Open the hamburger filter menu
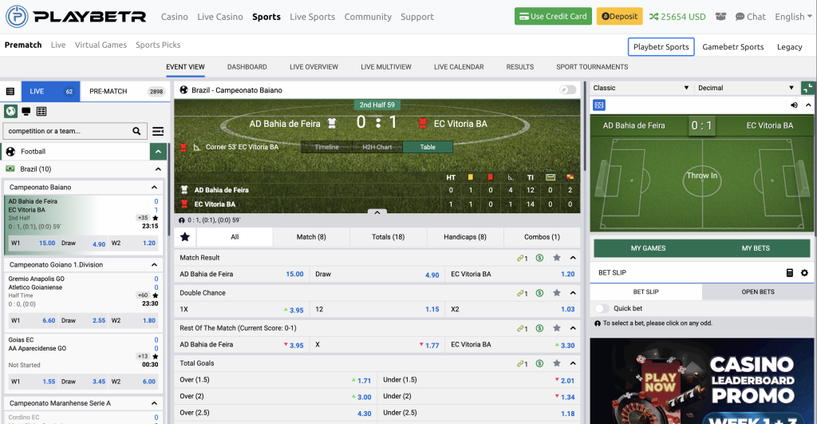The width and height of the screenshot is (817, 424). tap(158, 131)
